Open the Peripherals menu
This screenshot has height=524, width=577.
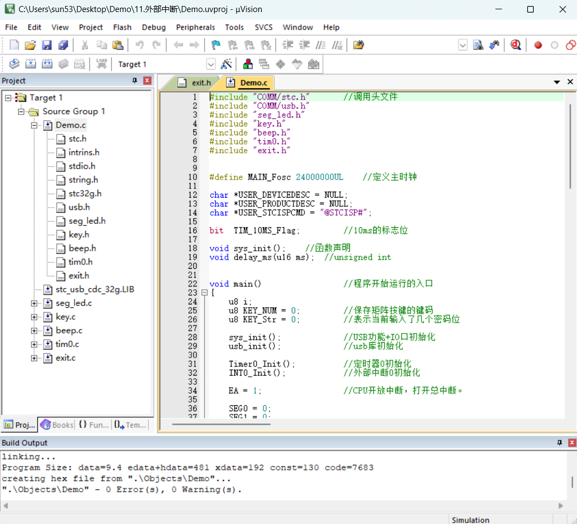click(195, 27)
